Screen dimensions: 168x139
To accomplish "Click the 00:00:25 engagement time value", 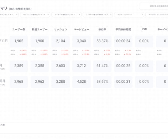I will (x=123, y=66).
